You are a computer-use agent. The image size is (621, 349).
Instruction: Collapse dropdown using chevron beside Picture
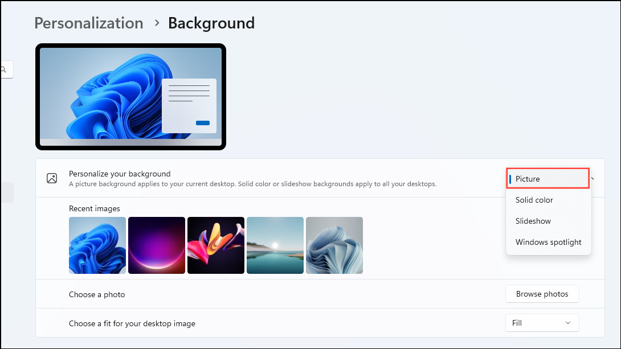(593, 179)
